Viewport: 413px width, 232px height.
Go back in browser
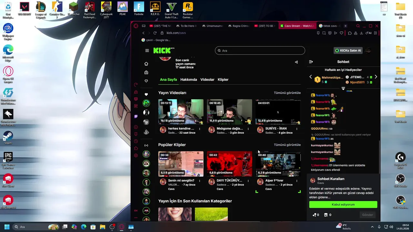143,33
